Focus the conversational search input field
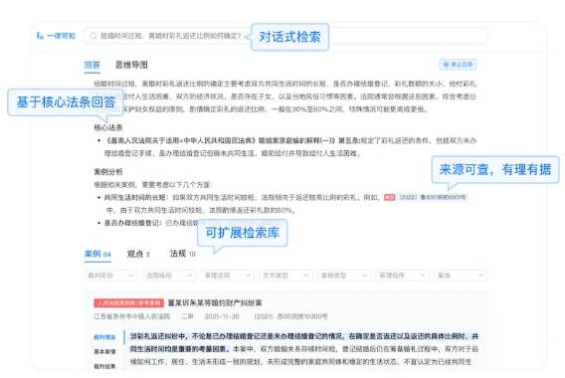This screenshot has height=378, width=565. 285,36
